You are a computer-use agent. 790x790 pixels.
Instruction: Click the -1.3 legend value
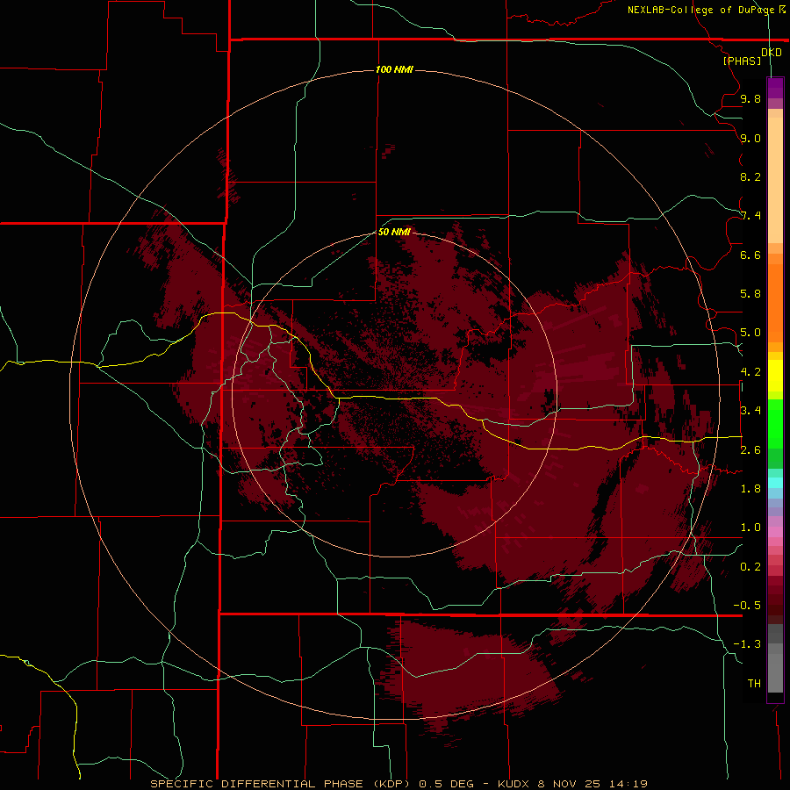tap(747, 644)
